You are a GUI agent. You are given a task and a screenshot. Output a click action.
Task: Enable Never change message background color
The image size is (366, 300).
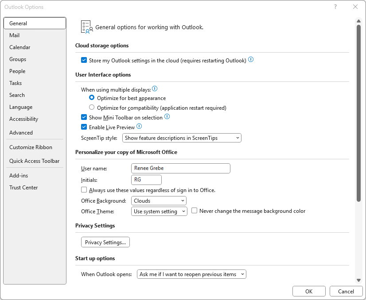[x=195, y=211]
